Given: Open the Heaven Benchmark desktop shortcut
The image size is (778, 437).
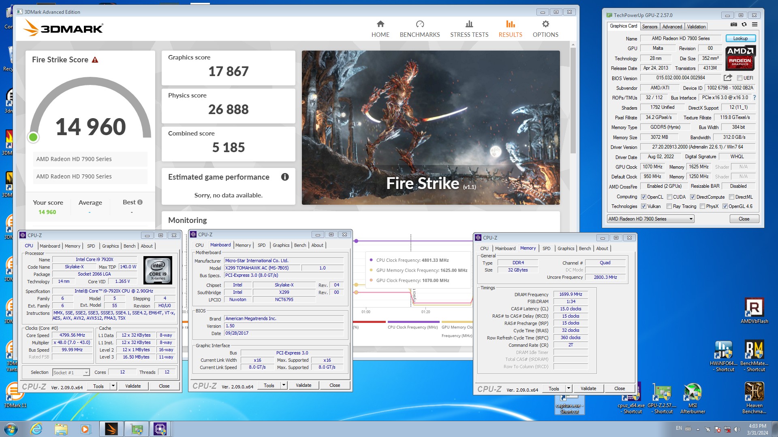Looking at the screenshot, I should [754, 398].
